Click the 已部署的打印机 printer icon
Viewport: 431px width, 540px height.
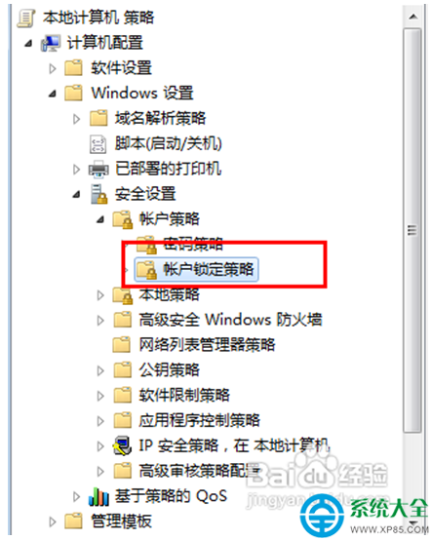click(x=98, y=169)
